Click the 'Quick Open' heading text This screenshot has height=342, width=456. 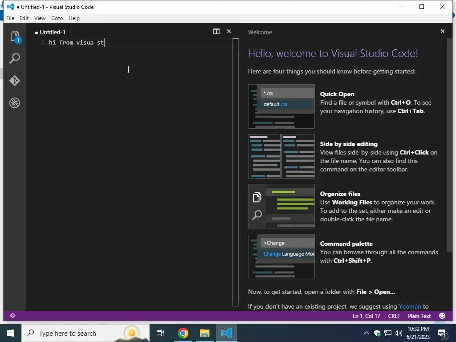pos(337,94)
